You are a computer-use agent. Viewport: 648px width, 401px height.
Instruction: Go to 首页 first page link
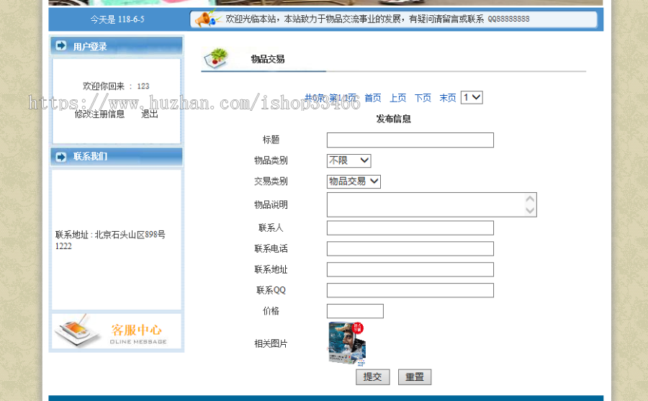click(373, 98)
